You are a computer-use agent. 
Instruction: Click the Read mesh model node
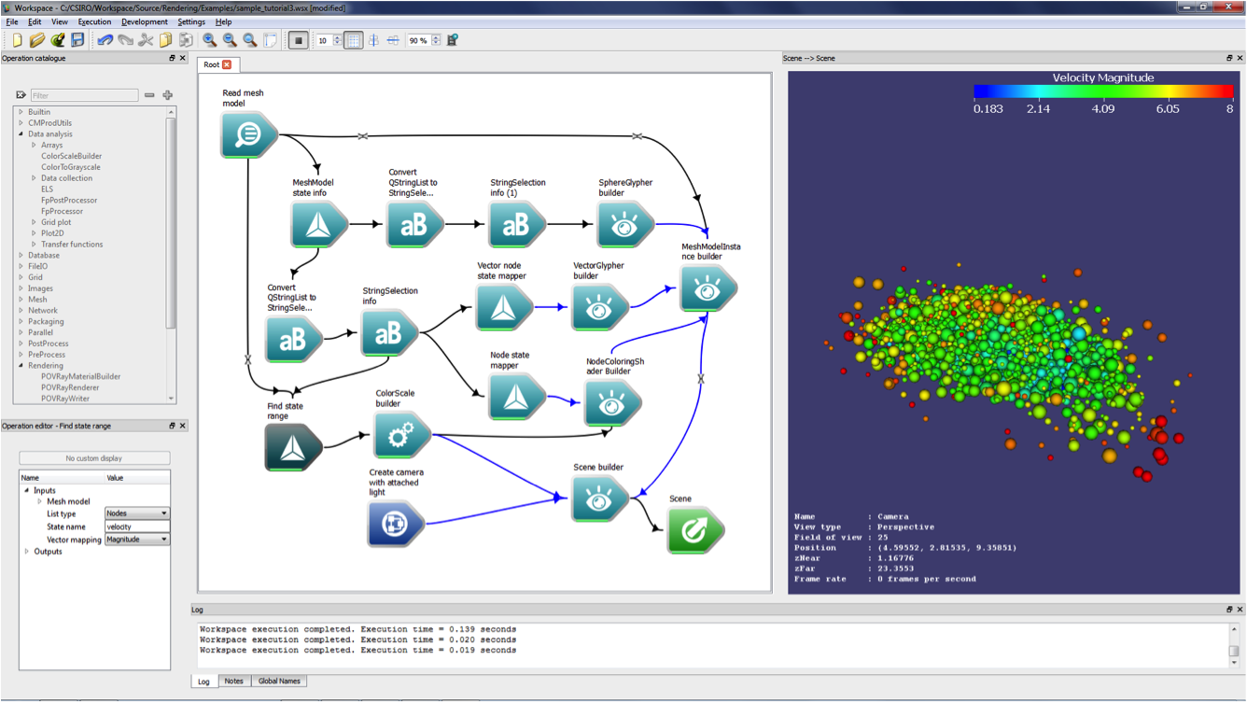[248, 134]
